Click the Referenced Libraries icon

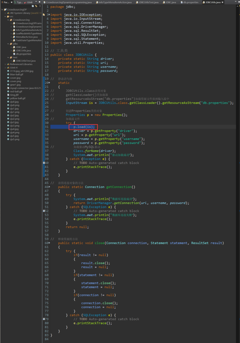[x=8, y=64]
